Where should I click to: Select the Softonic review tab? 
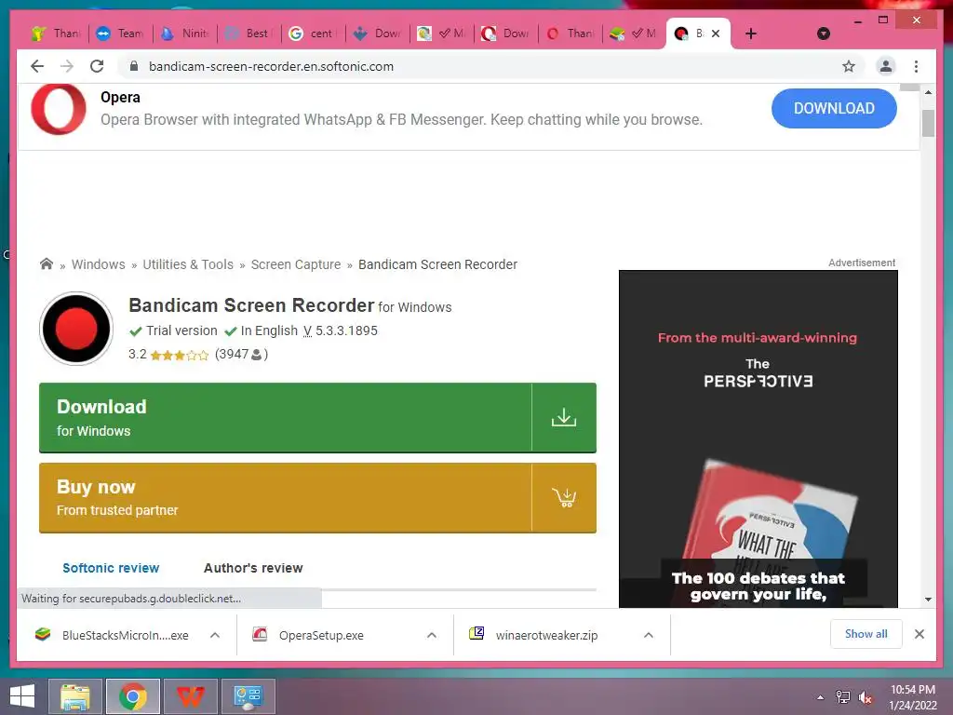(111, 568)
